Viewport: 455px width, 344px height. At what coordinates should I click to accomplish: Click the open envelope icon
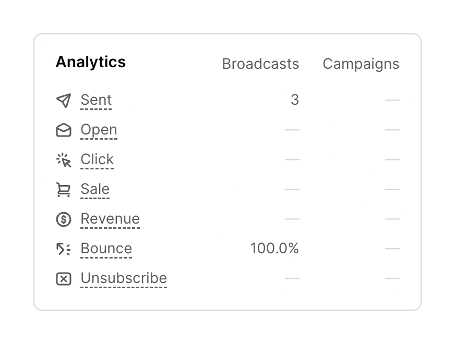(x=64, y=130)
